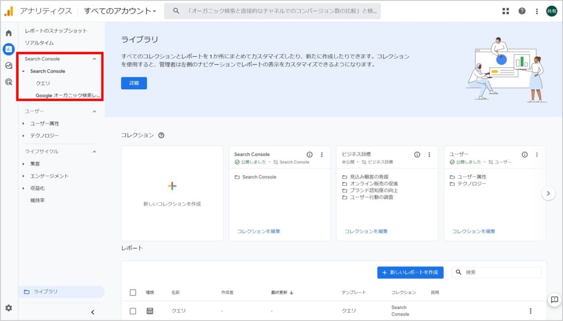Open the クエリ report under Search Console
563x321 pixels.
[43, 83]
